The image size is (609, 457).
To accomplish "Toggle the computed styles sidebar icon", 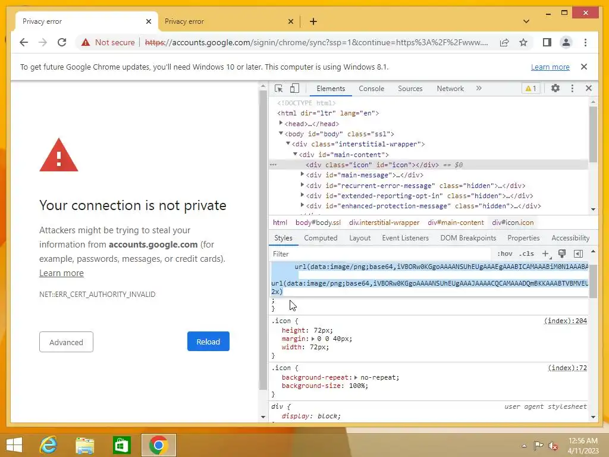I will [x=578, y=253].
